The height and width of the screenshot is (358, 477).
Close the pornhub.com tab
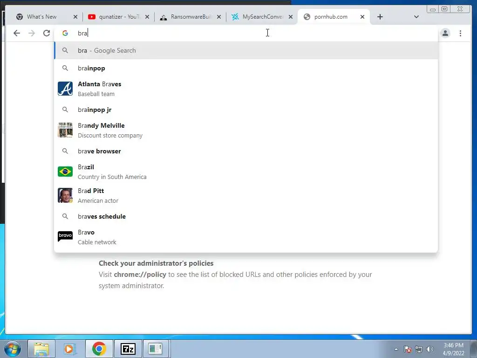point(362,17)
